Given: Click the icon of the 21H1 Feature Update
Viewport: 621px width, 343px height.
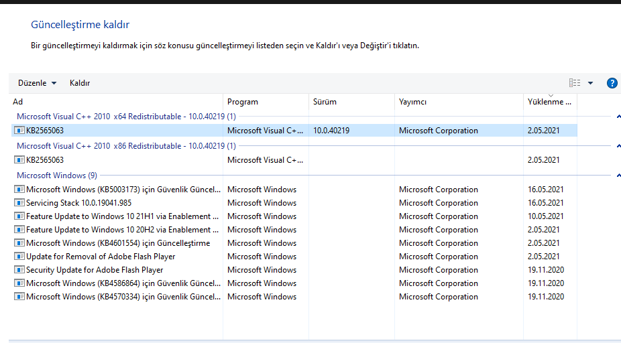Looking at the screenshot, I should 19,216.
